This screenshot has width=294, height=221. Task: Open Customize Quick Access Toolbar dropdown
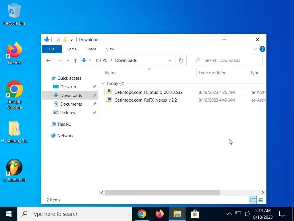pyautogui.click(x=71, y=40)
